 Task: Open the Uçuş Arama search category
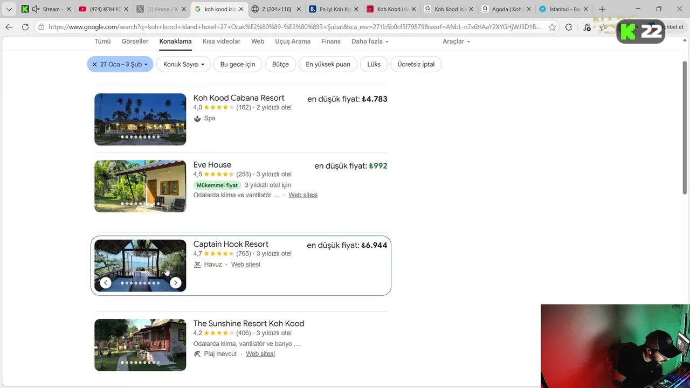[293, 41]
